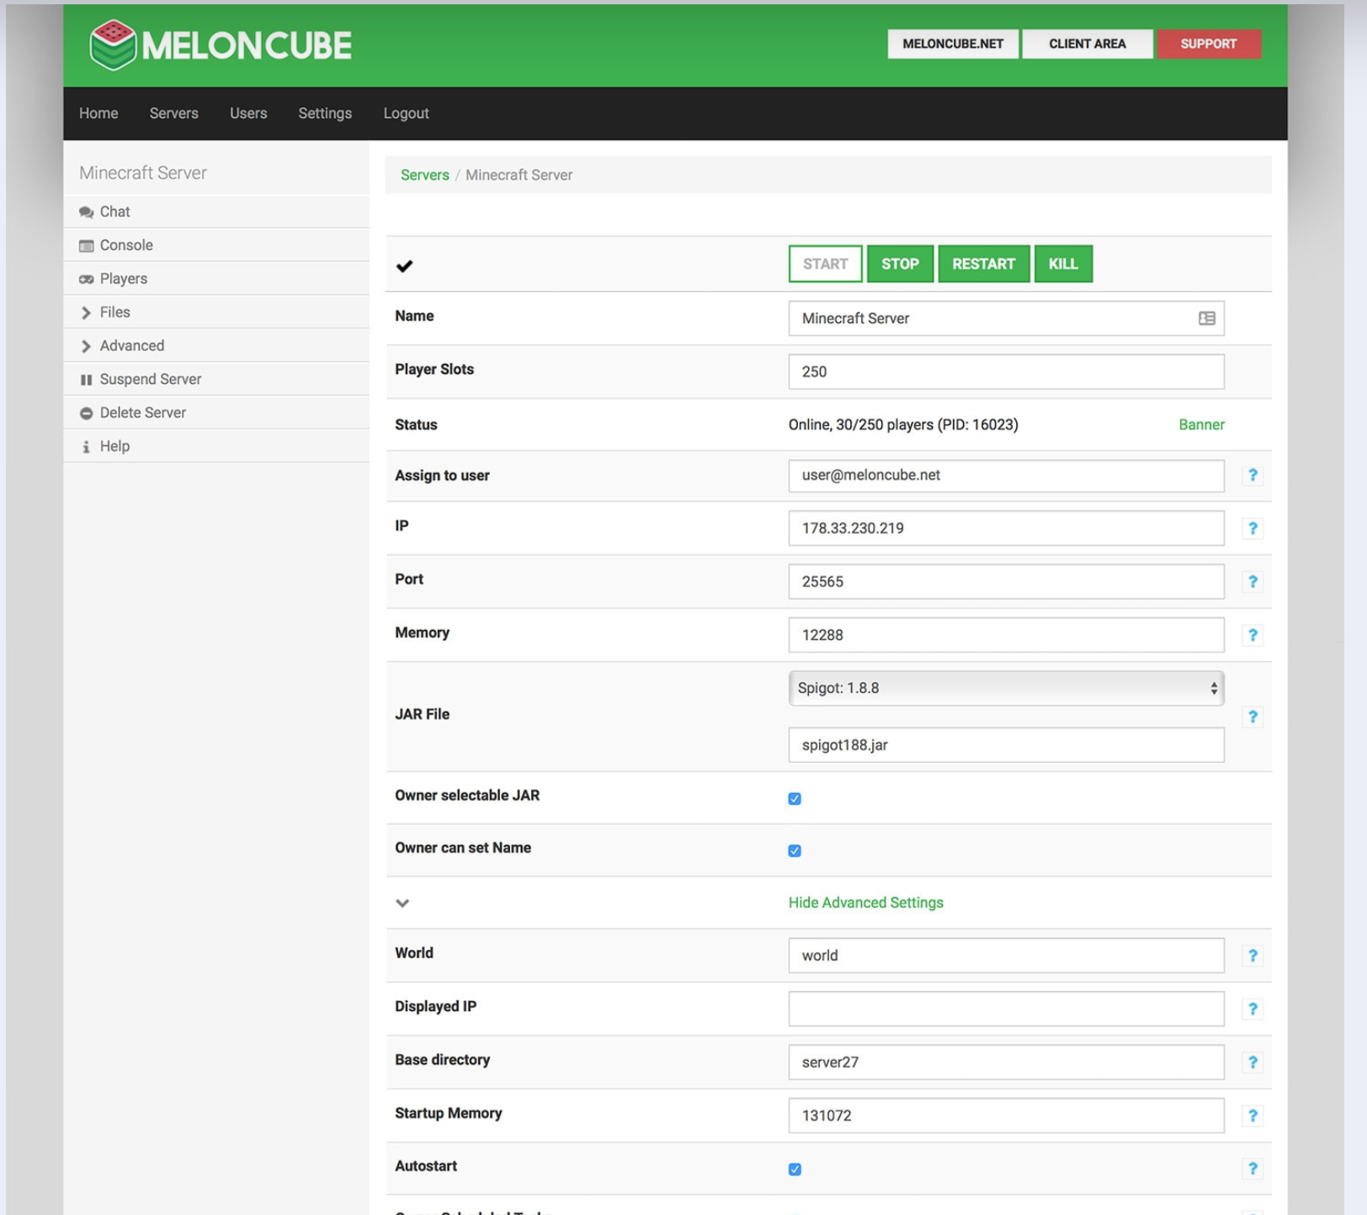Click the STOP server button
The width and height of the screenshot is (1367, 1215).
pos(900,264)
